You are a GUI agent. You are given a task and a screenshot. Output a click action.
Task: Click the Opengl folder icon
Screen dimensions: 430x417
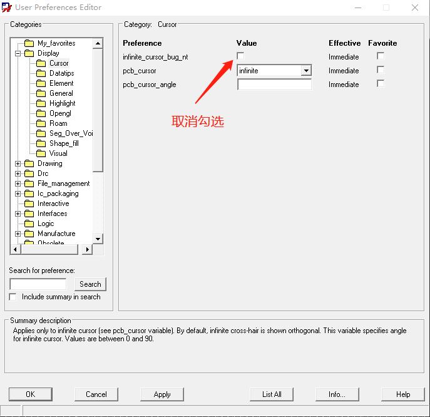point(41,113)
